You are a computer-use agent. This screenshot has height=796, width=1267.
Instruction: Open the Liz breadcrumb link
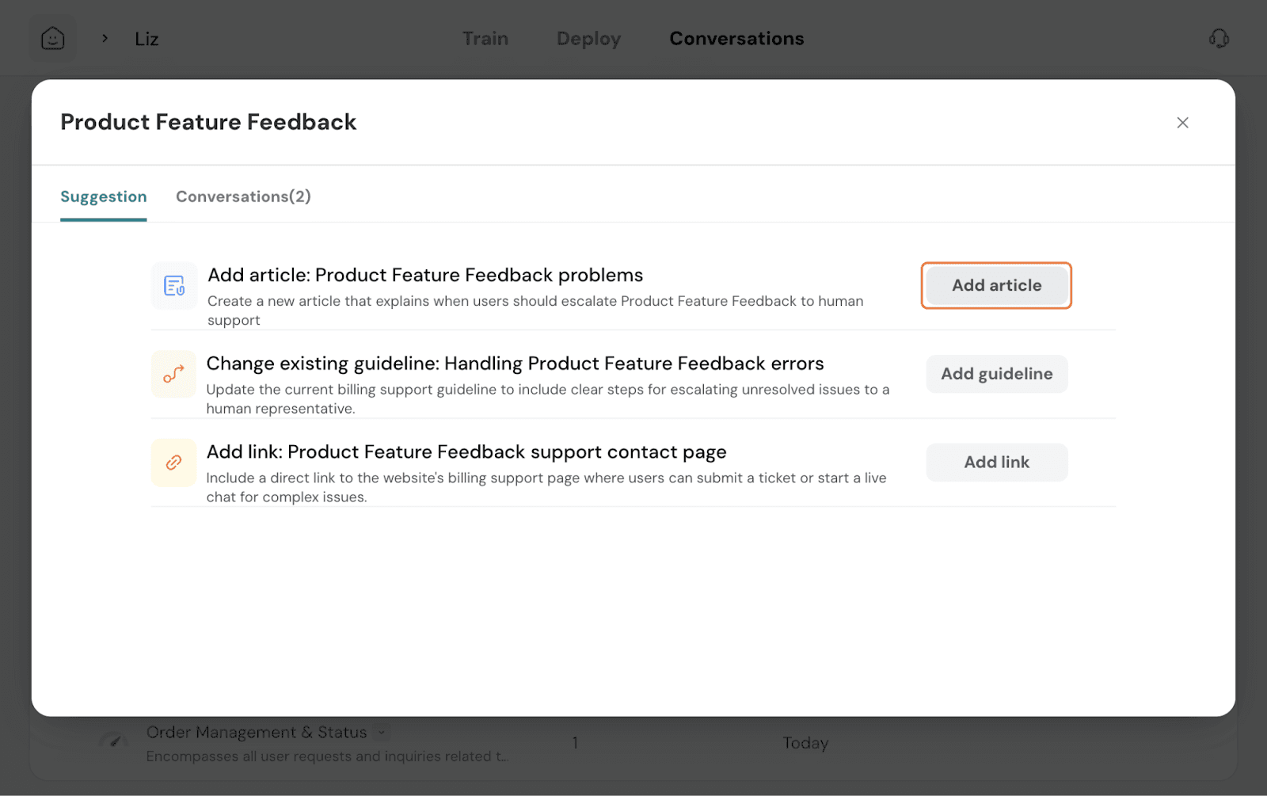[146, 39]
